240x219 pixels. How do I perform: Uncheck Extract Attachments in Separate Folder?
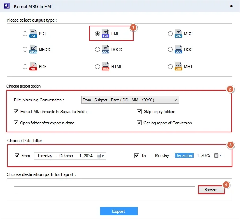click(16, 112)
